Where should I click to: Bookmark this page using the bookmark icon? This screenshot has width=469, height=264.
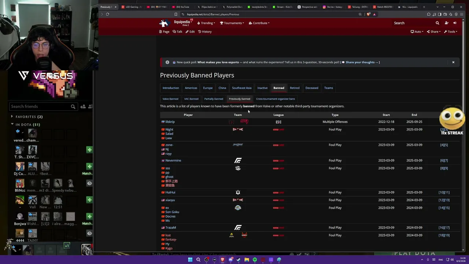pos(176,14)
